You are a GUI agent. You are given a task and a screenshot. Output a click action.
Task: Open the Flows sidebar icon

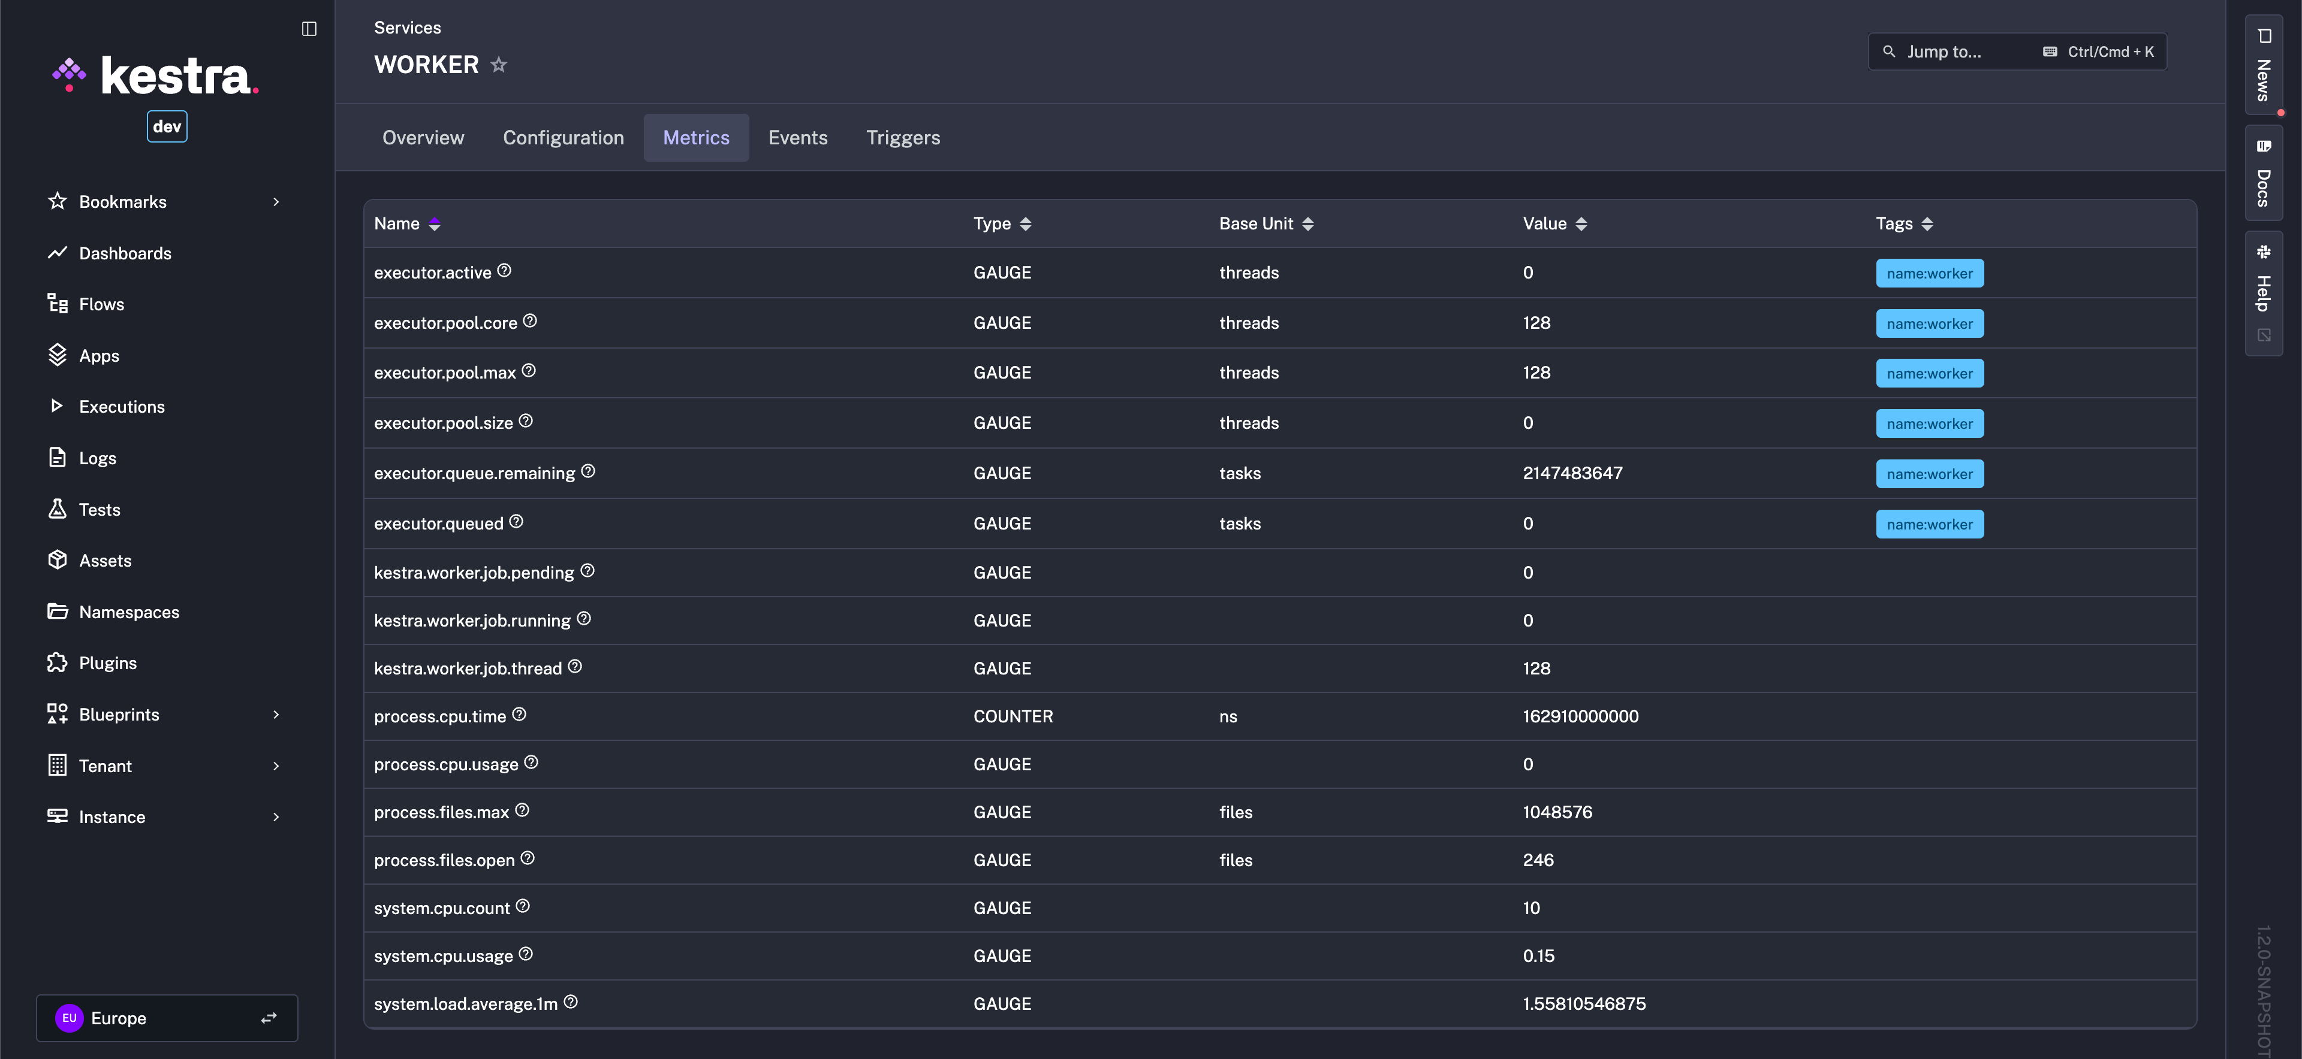point(57,304)
